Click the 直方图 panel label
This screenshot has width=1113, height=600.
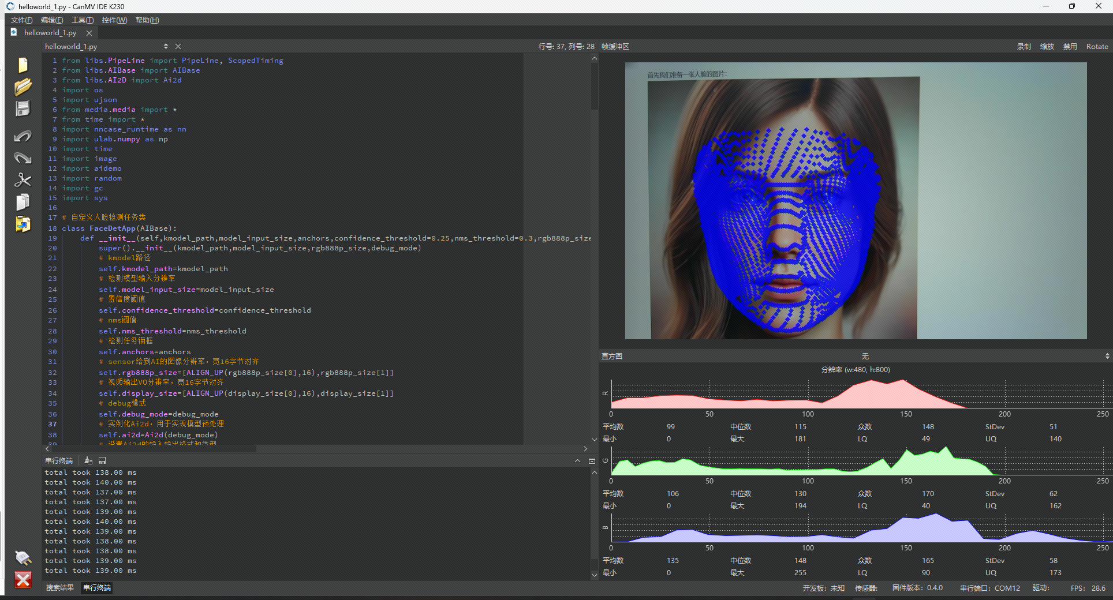click(x=611, y=357)
